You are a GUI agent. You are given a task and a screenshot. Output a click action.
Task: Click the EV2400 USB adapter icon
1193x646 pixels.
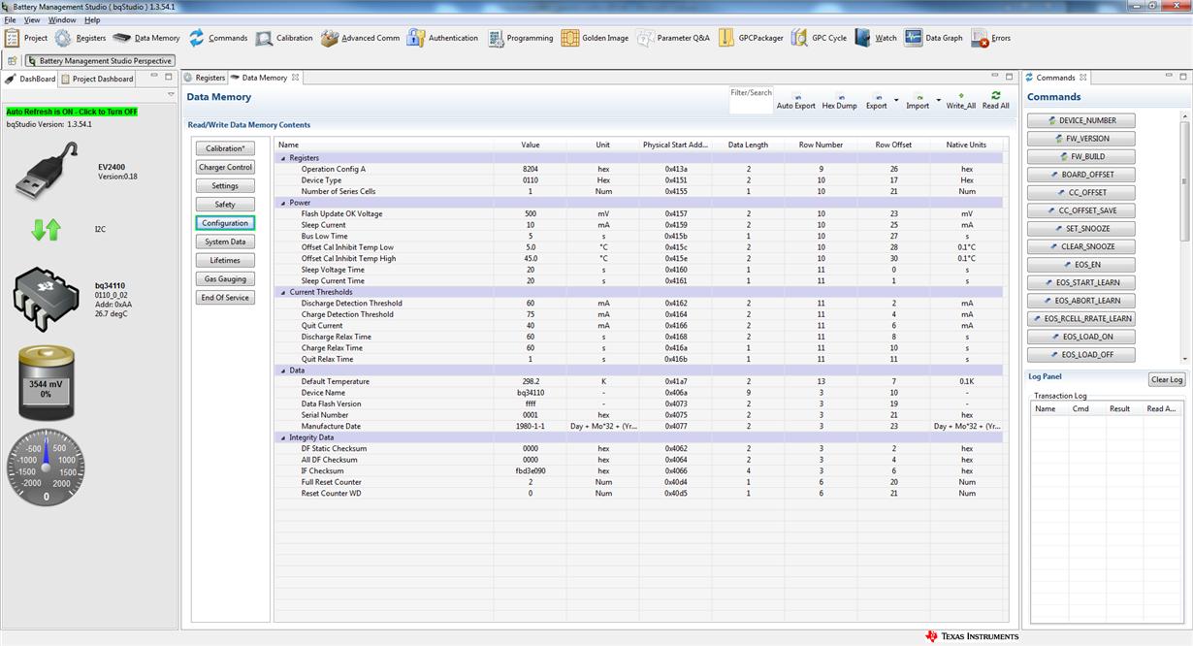pos(48,171)
